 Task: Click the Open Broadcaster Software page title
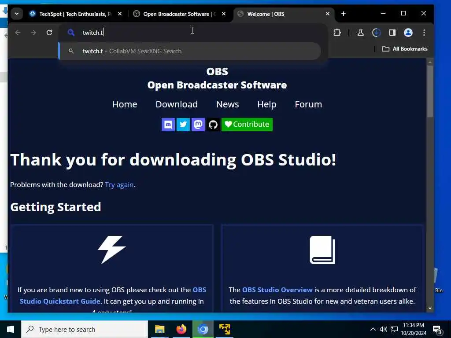pyautogui.click(x=217, y=85)
